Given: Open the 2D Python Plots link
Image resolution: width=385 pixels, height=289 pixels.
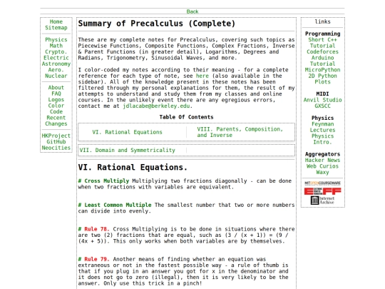Looking at the screenshot, I should pyautogui.click(x=322, y=78).
